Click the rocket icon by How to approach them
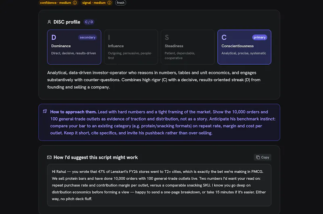 click(45, 111)
